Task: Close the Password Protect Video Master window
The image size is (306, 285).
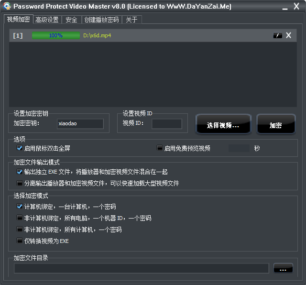Action: pyautogui.click(x=296, y=7)
